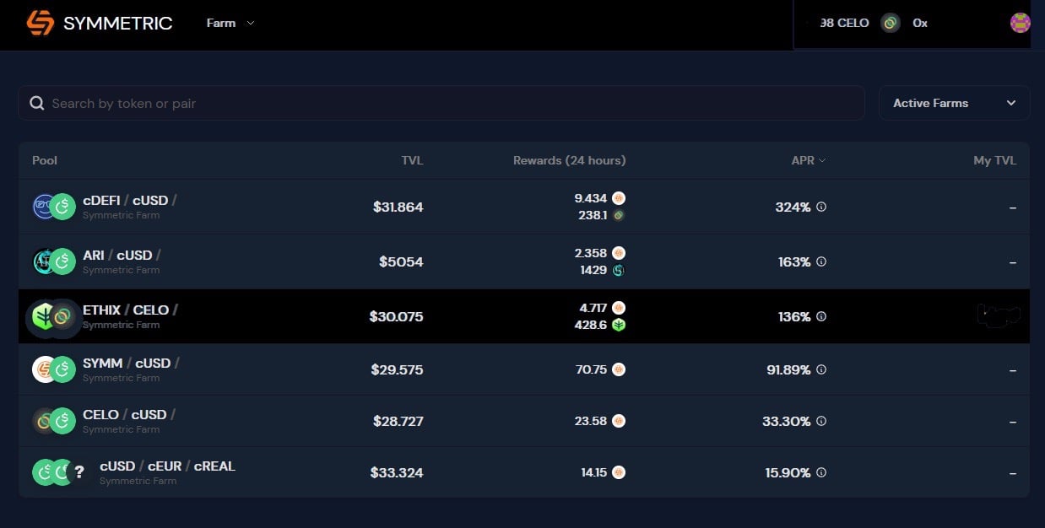Image resolution: width=1045 pixels, height=528 pixels.
Task: Sort pools by APR column
Action: click(x=808, y=160)
